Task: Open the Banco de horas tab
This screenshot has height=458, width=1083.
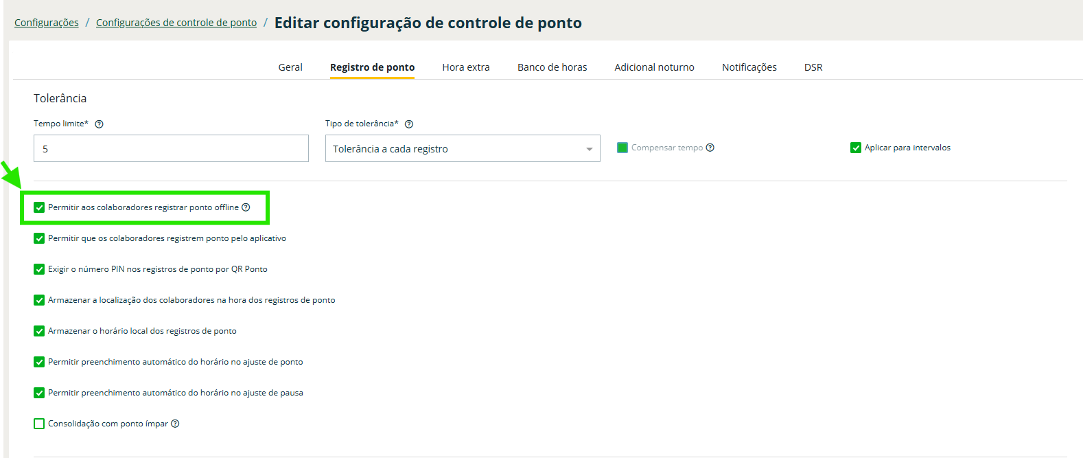Action: point(552,67)
